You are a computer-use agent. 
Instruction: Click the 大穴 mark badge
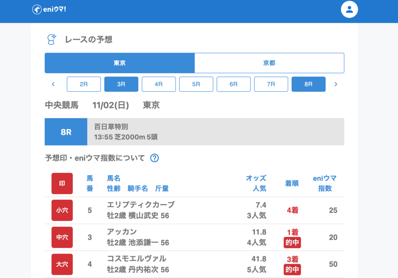pos(62,264)
